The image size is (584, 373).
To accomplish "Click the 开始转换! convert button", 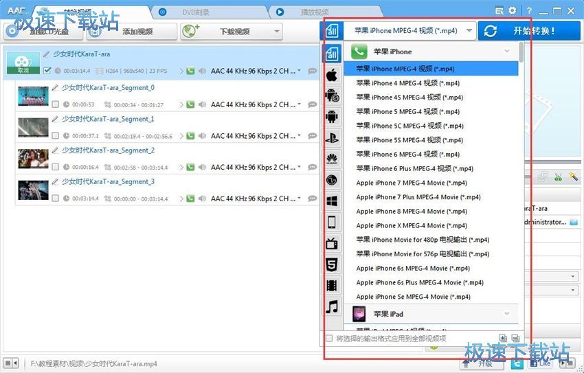I will click(x=529, y=31).
